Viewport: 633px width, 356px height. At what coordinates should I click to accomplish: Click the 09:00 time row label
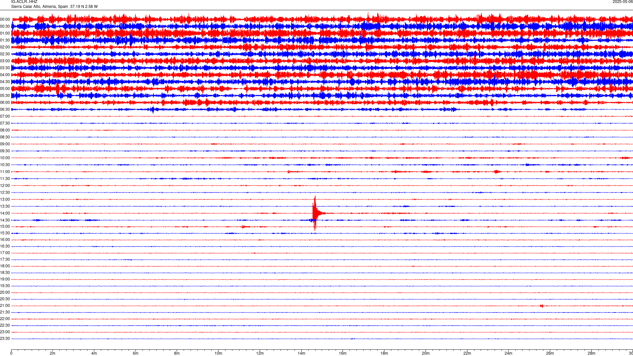click(x=5, y=144)
